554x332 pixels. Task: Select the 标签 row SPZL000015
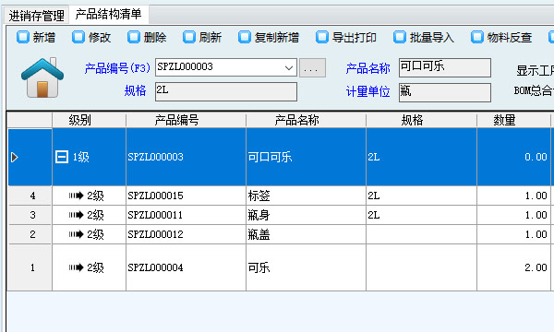point(279,196)
